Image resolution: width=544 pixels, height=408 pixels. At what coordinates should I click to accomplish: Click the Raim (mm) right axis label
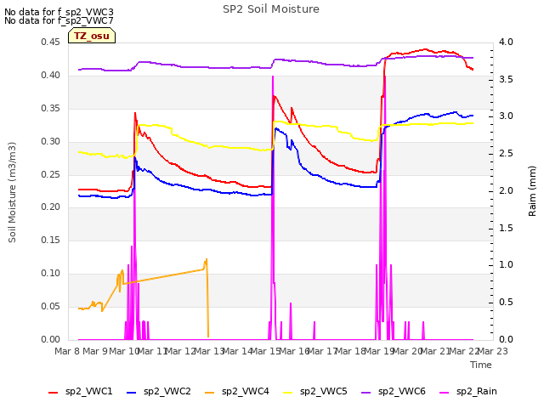pos(532,191)
